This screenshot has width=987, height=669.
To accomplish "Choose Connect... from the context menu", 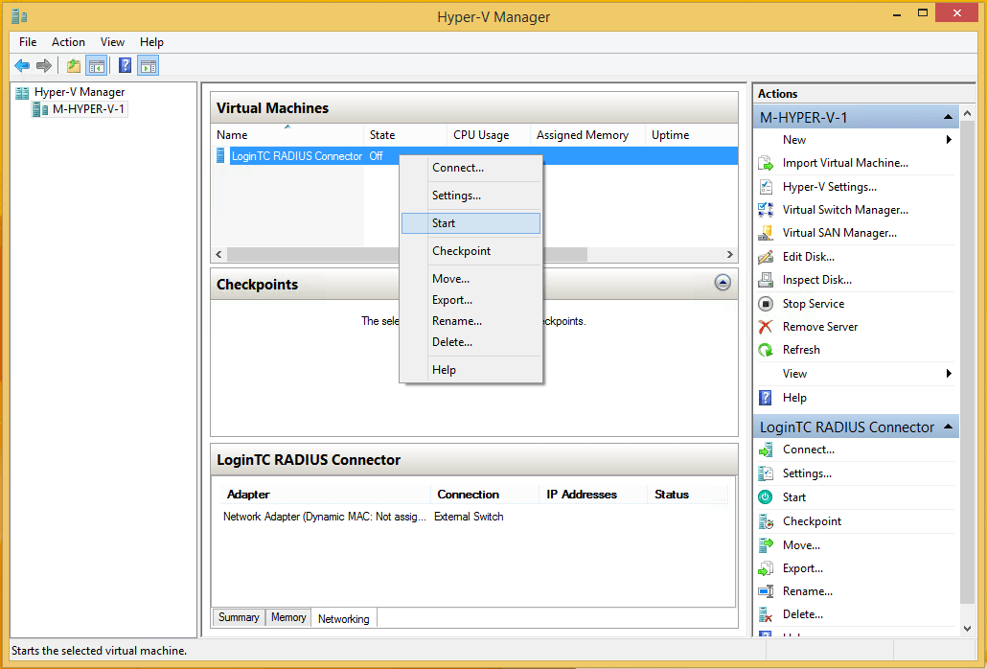I will [471, 168].
